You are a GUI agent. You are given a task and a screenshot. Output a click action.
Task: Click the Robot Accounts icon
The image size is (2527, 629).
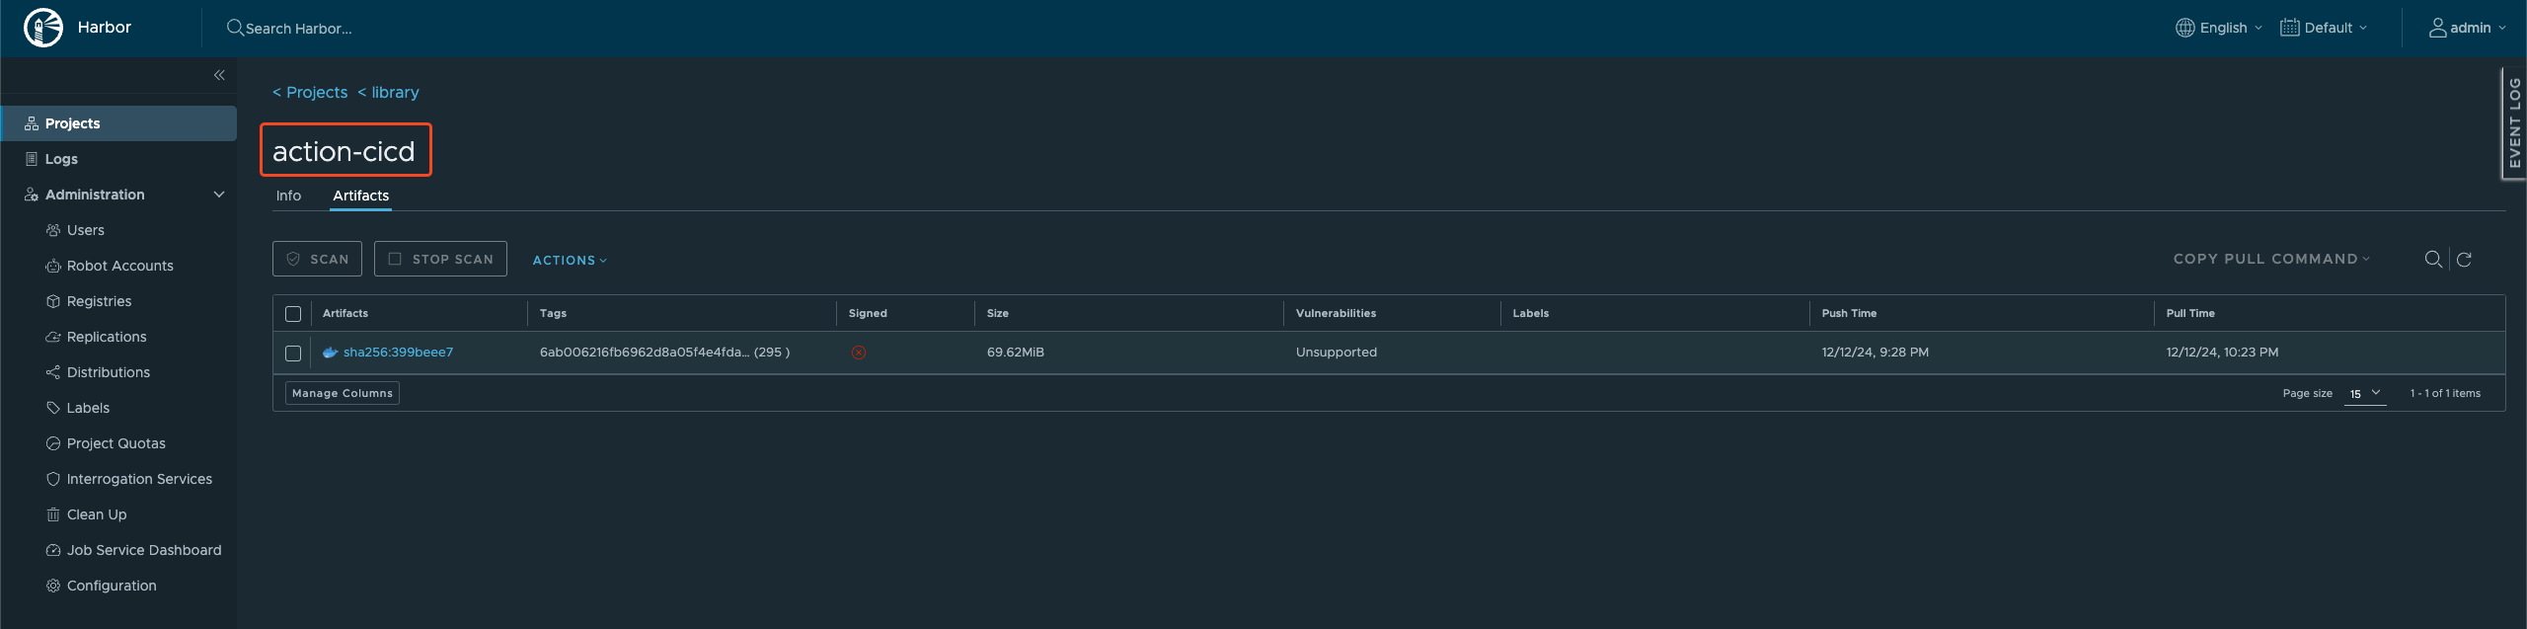tap(53, 266)
